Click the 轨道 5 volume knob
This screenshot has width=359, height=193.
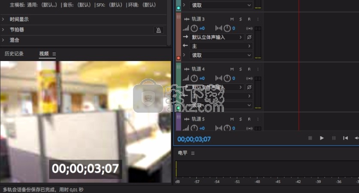coord(194,128)
